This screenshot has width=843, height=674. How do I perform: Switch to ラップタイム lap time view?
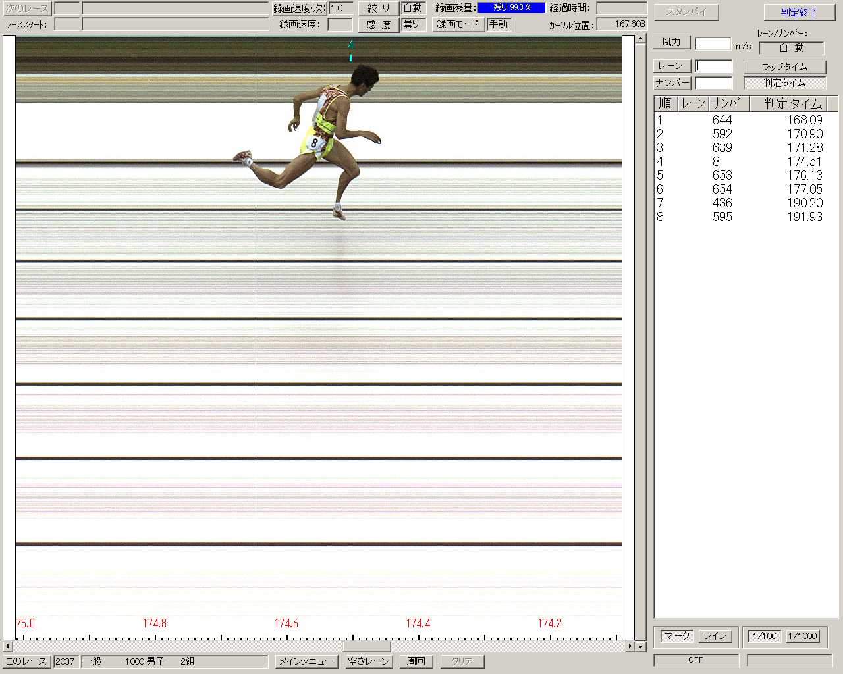[x=784, y=67]
